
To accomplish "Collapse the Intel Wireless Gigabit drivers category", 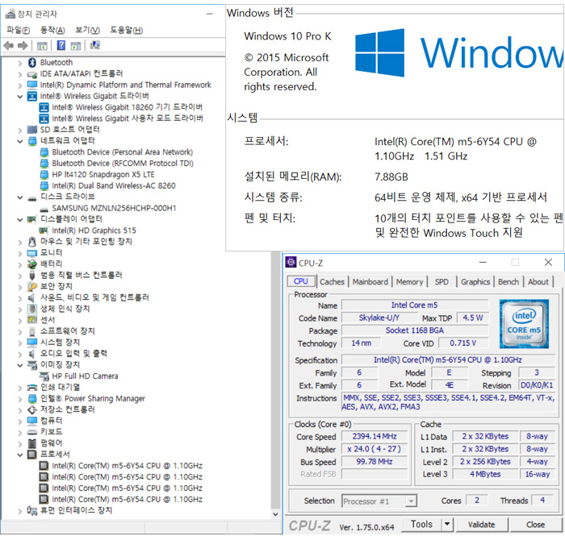I will [x=20, y=97].
